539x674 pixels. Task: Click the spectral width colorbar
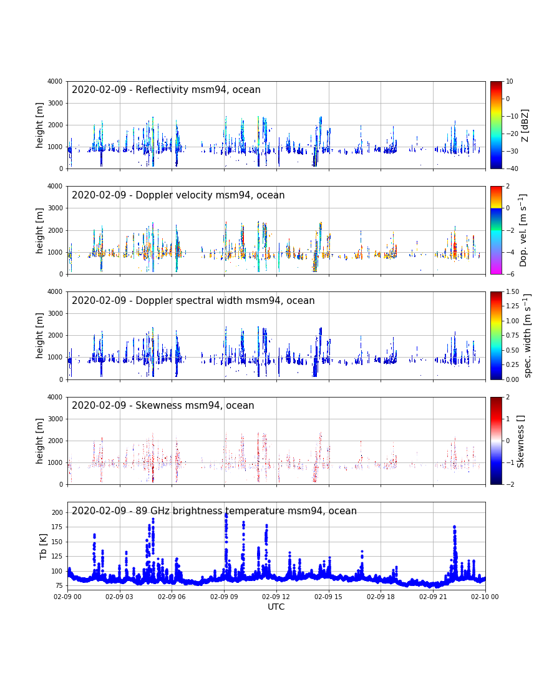496,335
